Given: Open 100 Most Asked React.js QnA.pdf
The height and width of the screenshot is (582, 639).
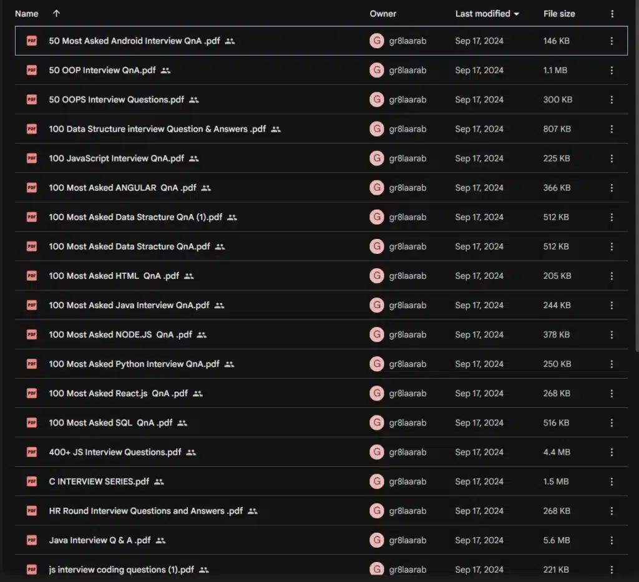Looking at the screenshot, I should tap(118, 394).
